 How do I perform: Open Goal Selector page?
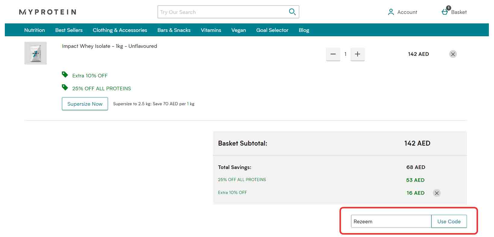tap(272, 30)
